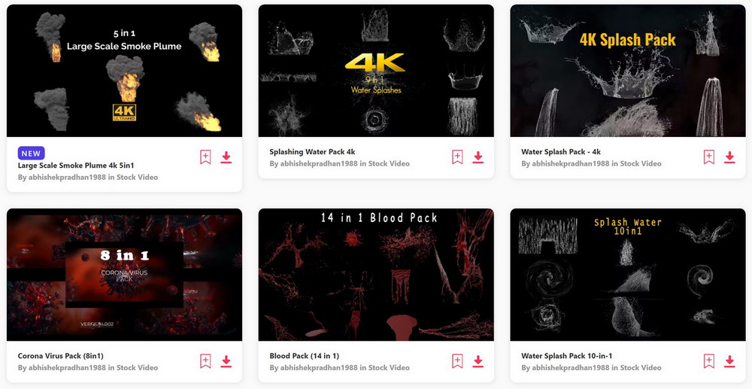Viewport: 752px width, 389px height.
Task: Click the NEW badge on the smoke plume card
Action: [x=31, y=153]
